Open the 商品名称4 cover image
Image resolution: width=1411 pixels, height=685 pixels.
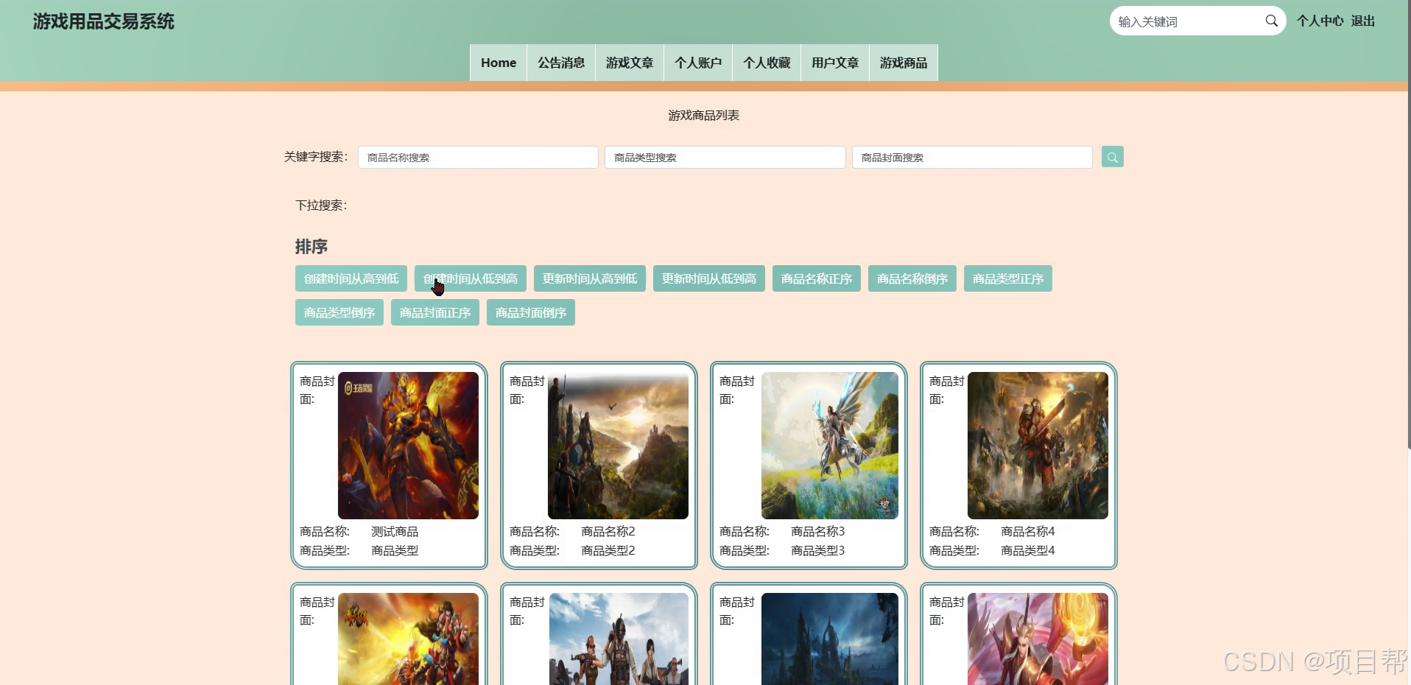coord(1038,446)
